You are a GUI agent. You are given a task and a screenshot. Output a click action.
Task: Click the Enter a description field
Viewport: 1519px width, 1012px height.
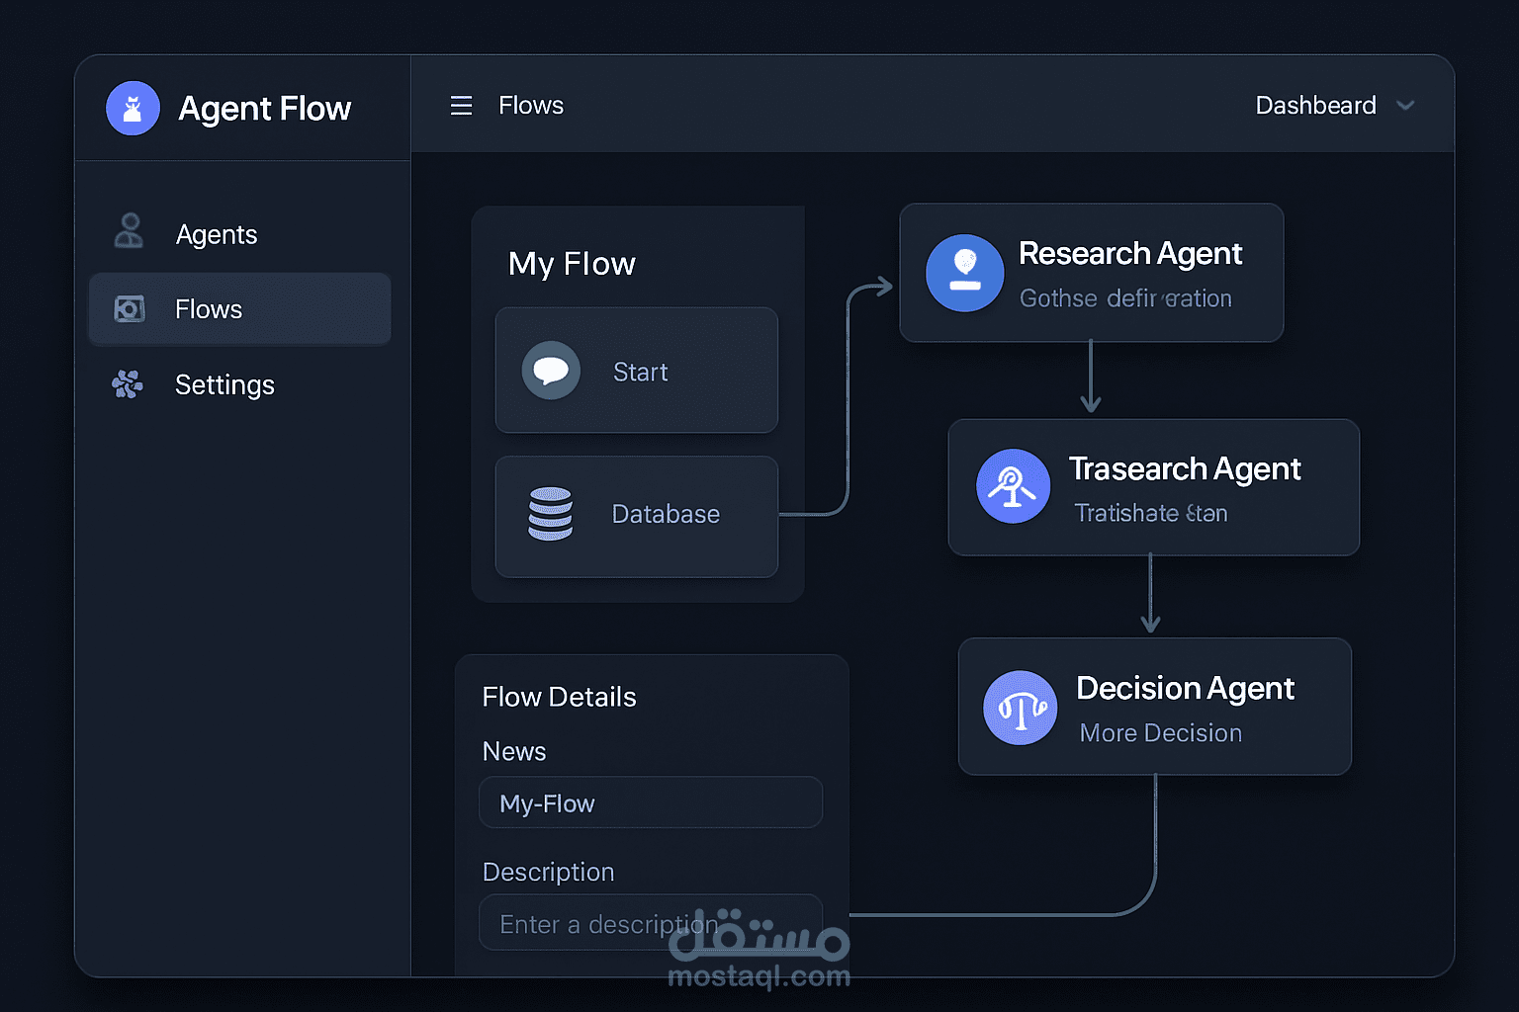[650, 922]
